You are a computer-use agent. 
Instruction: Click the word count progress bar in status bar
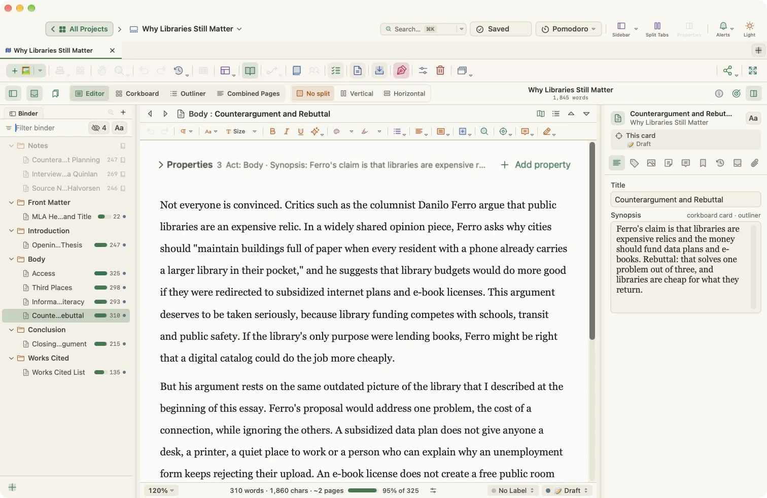pyautogui.click(x=362, y=490)
